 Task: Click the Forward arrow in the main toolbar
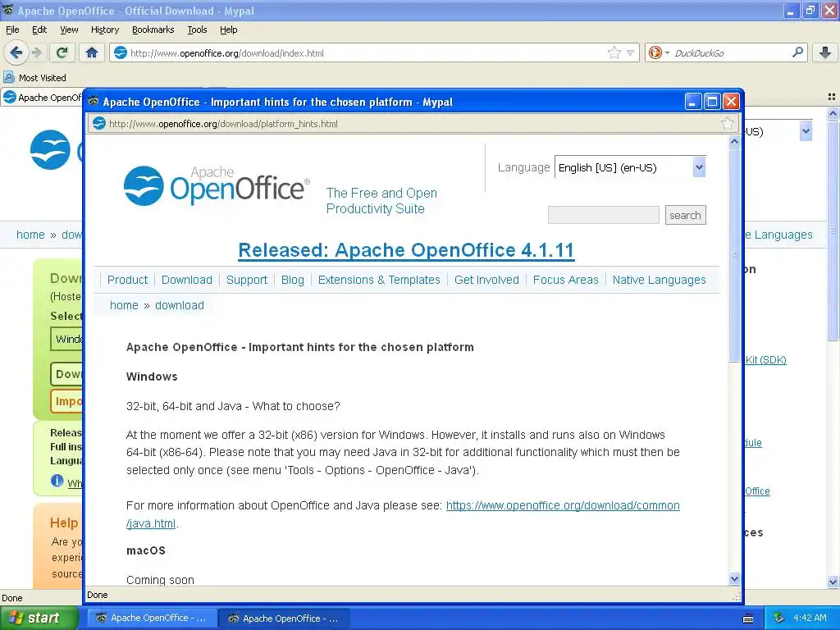tap(36, 52)
